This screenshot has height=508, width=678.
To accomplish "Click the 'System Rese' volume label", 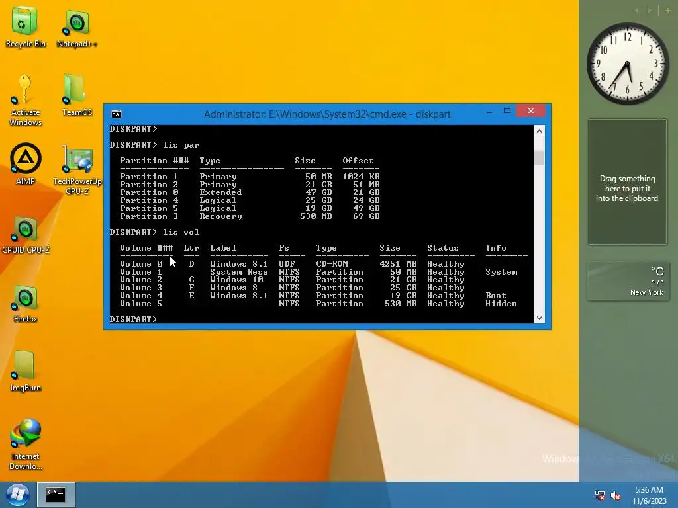I will pos(238,272).
